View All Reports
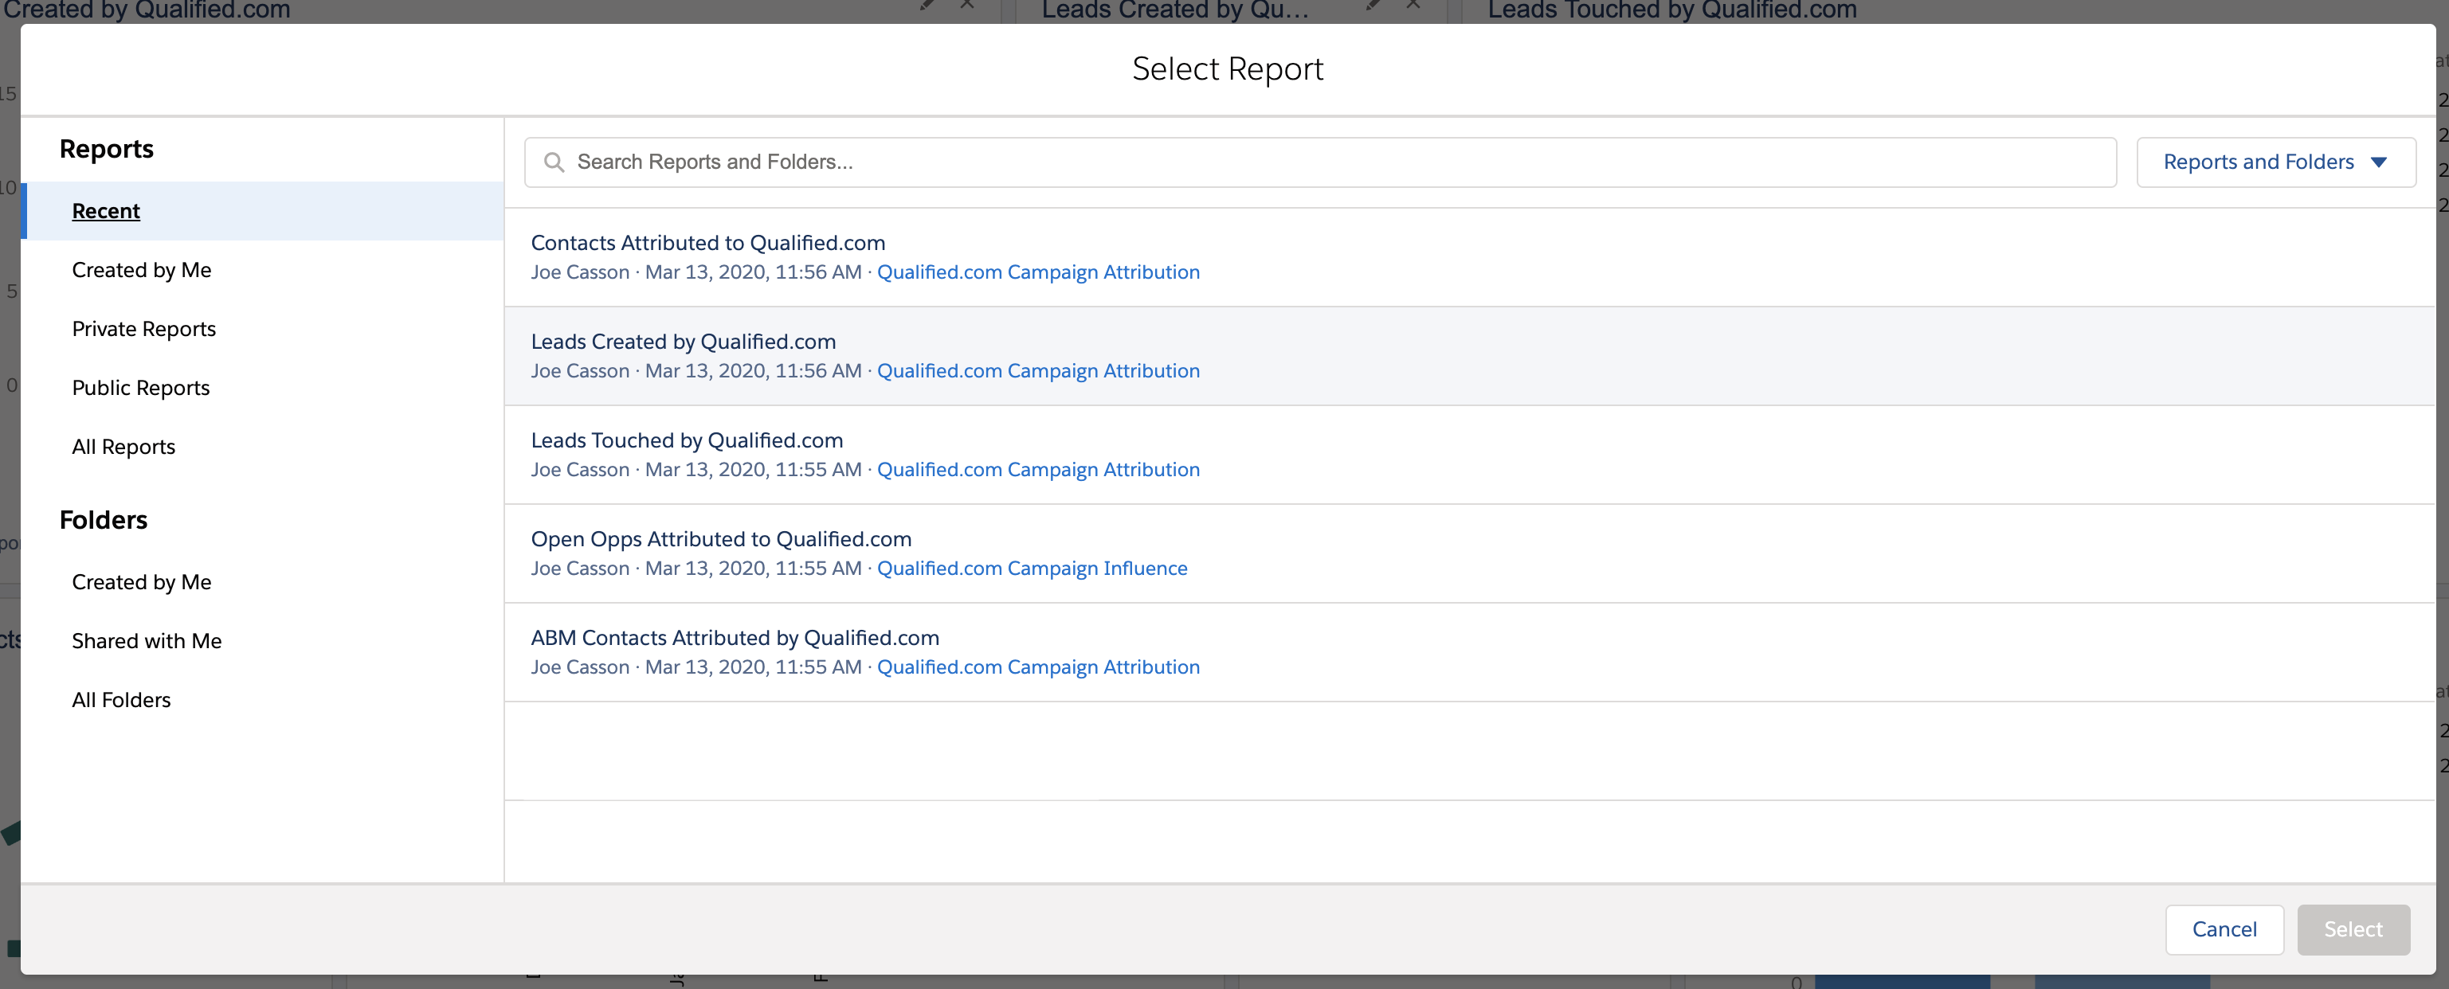This screenshot has width=2449, height=989. coord(123,447)
